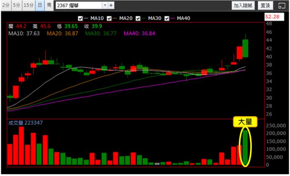The height and width of the screenshot is (176, 290).
Task: Click the 加入隱藏 button
Action: point(243,5)
